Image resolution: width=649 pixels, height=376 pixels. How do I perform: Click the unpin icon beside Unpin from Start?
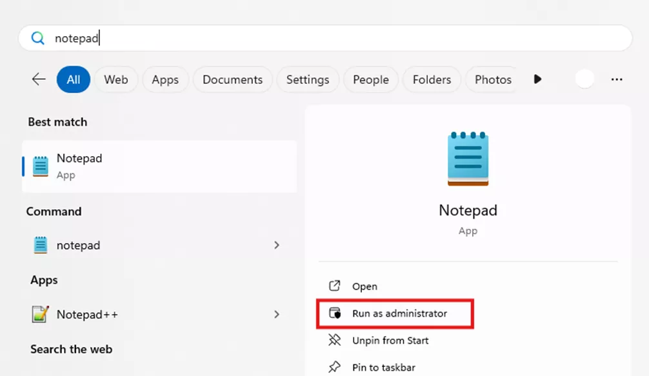pos(334,341)
